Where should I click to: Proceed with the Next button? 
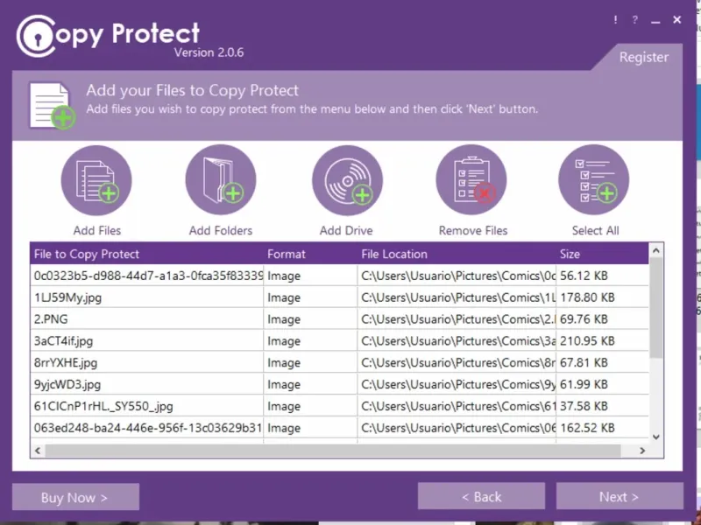point(620,496)
